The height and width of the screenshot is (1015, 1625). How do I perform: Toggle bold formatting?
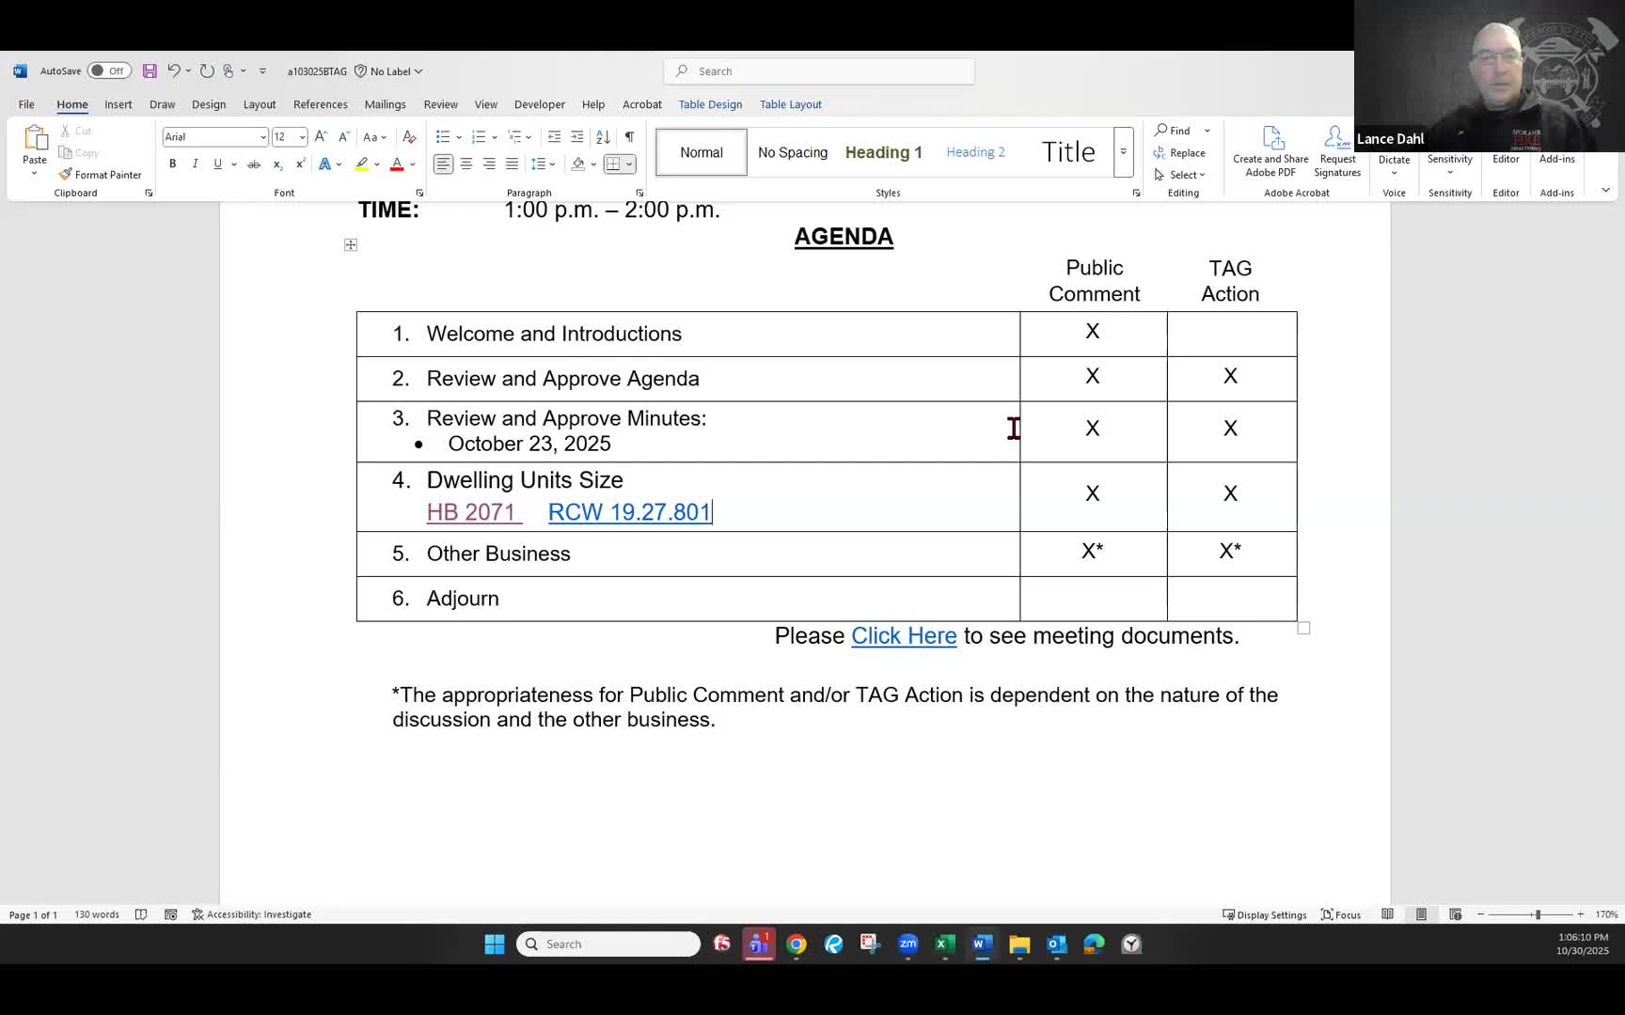click(173, 164)
